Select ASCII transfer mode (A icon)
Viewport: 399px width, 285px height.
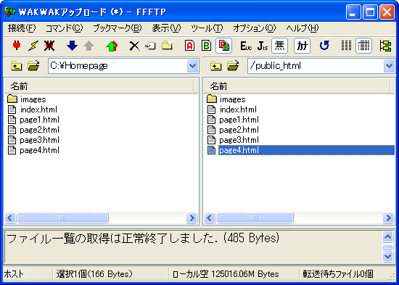pyautogui.click(x=190, y=46)
